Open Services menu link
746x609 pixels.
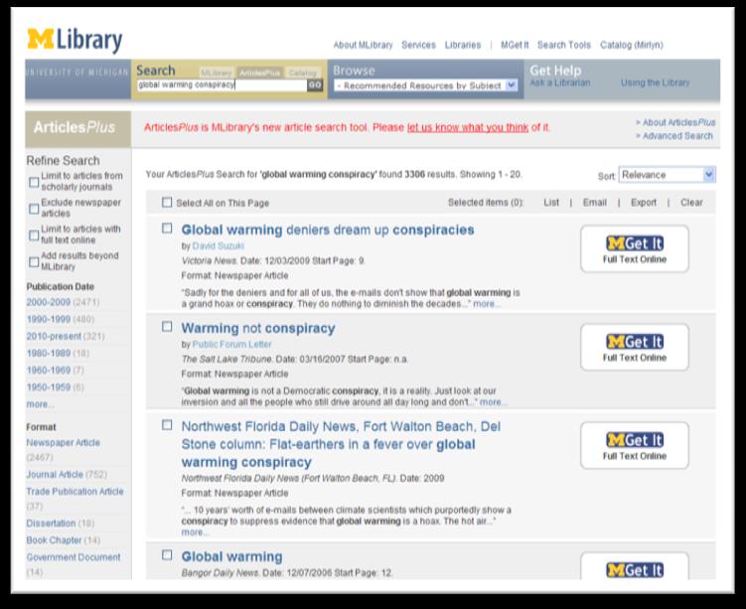pos(418,45)
